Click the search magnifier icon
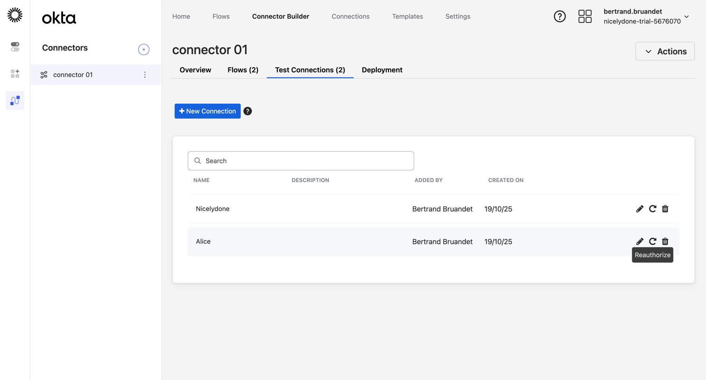Viewport: 706px width, 380px height. 198,161
